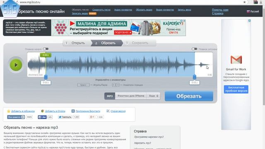Open Аудио конвертер link
This screenshot has width=265, height=149.
click(123, 10)
